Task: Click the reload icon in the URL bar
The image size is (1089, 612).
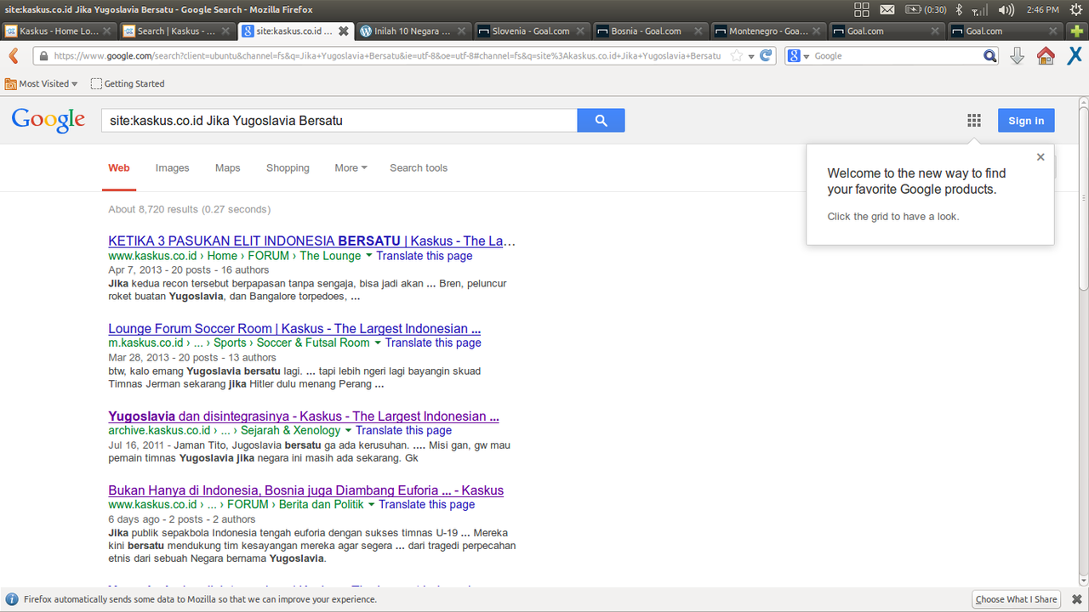Action: pos(766,56)
